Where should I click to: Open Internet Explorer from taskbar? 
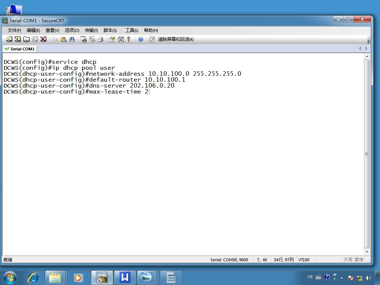coord(33,278)
